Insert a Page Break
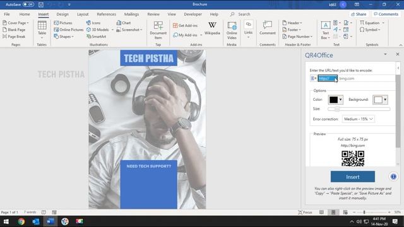 14,37
